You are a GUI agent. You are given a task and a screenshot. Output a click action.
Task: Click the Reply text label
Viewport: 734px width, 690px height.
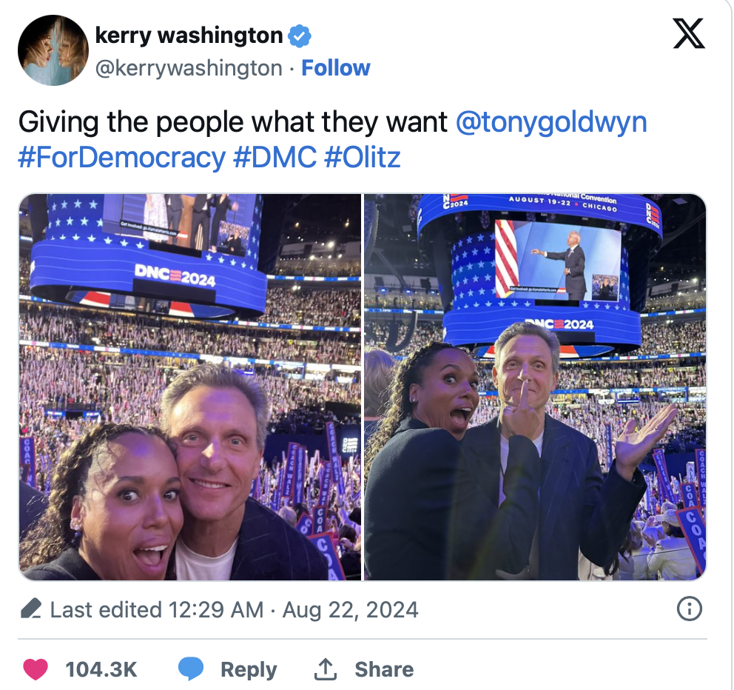pos(249,669)
